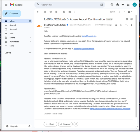Open the Snoozed folder
Screen dimensions: 140x132
(x=13, y=29)
